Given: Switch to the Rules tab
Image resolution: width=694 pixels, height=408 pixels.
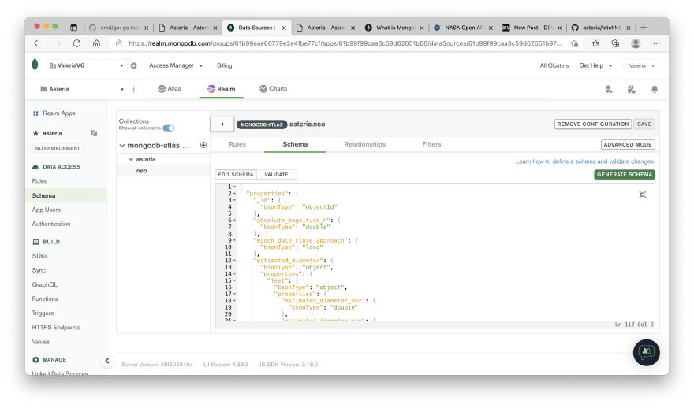Looking at the screenshot, I should (x=237, y=144).
